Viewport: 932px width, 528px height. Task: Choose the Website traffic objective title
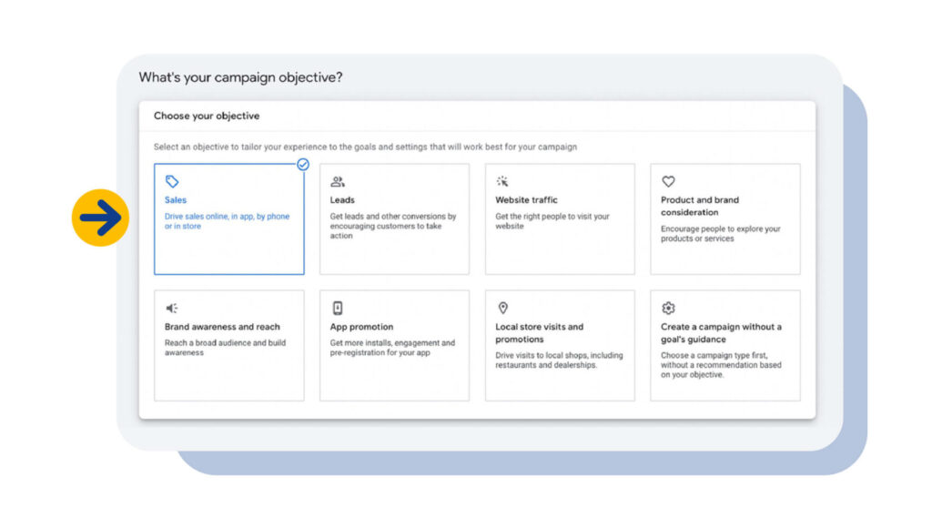[526, 199]
